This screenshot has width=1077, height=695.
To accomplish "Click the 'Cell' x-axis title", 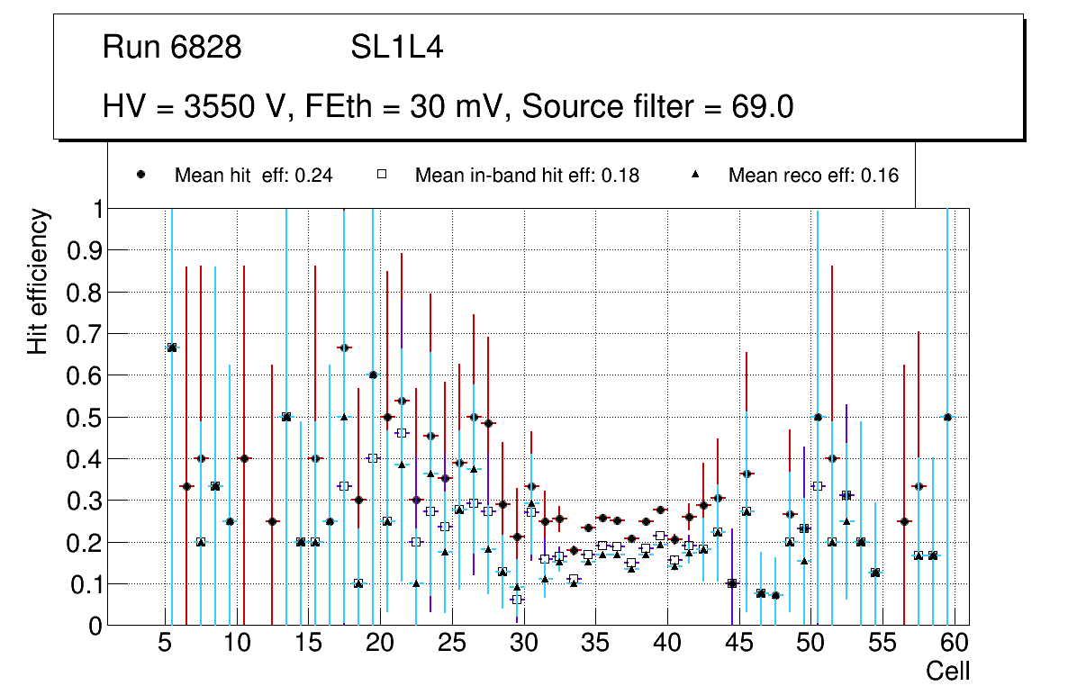I will click(947, 672).
